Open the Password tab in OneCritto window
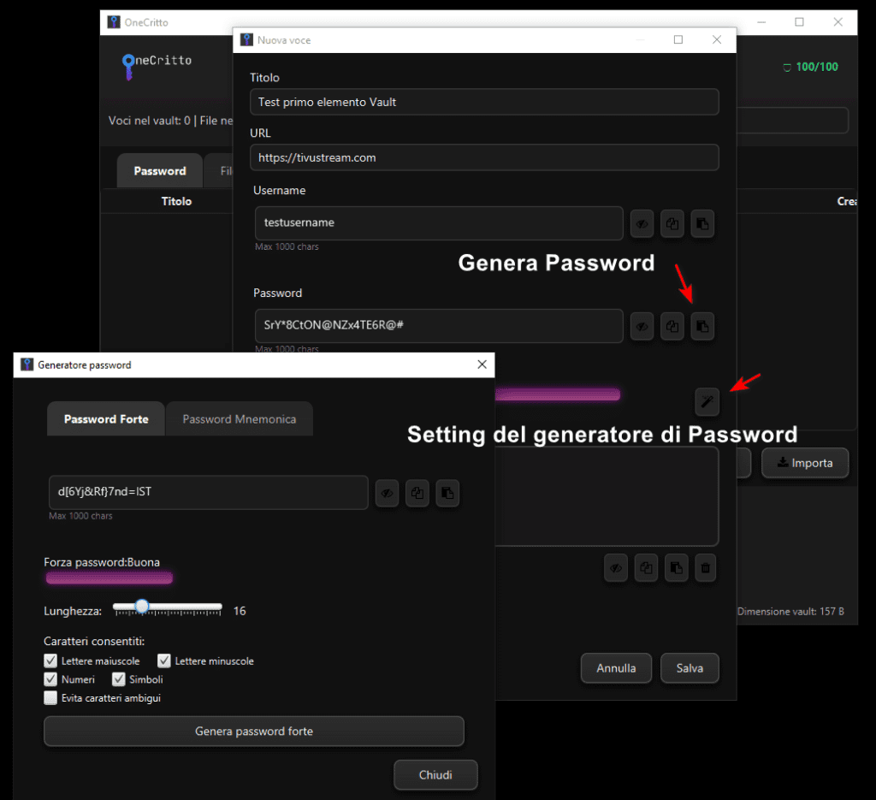Image resolution: width=876 pixels, height=800 pixels. pyautogui.click(x=160, y=171)
